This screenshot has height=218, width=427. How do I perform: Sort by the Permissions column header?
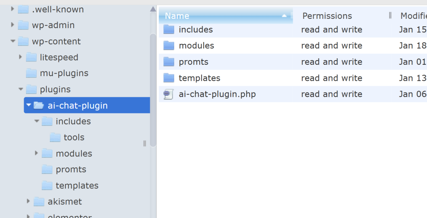click(x=327, y=16)
